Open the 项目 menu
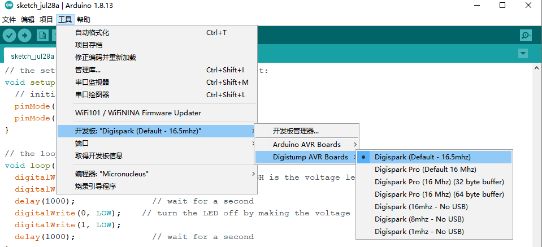The width and height of the screenshot is (542, 247). coord(46,19)
